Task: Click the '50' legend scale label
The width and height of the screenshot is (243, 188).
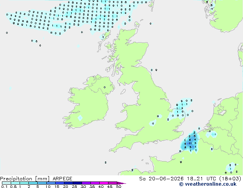Action: click(x=118, y=186)
